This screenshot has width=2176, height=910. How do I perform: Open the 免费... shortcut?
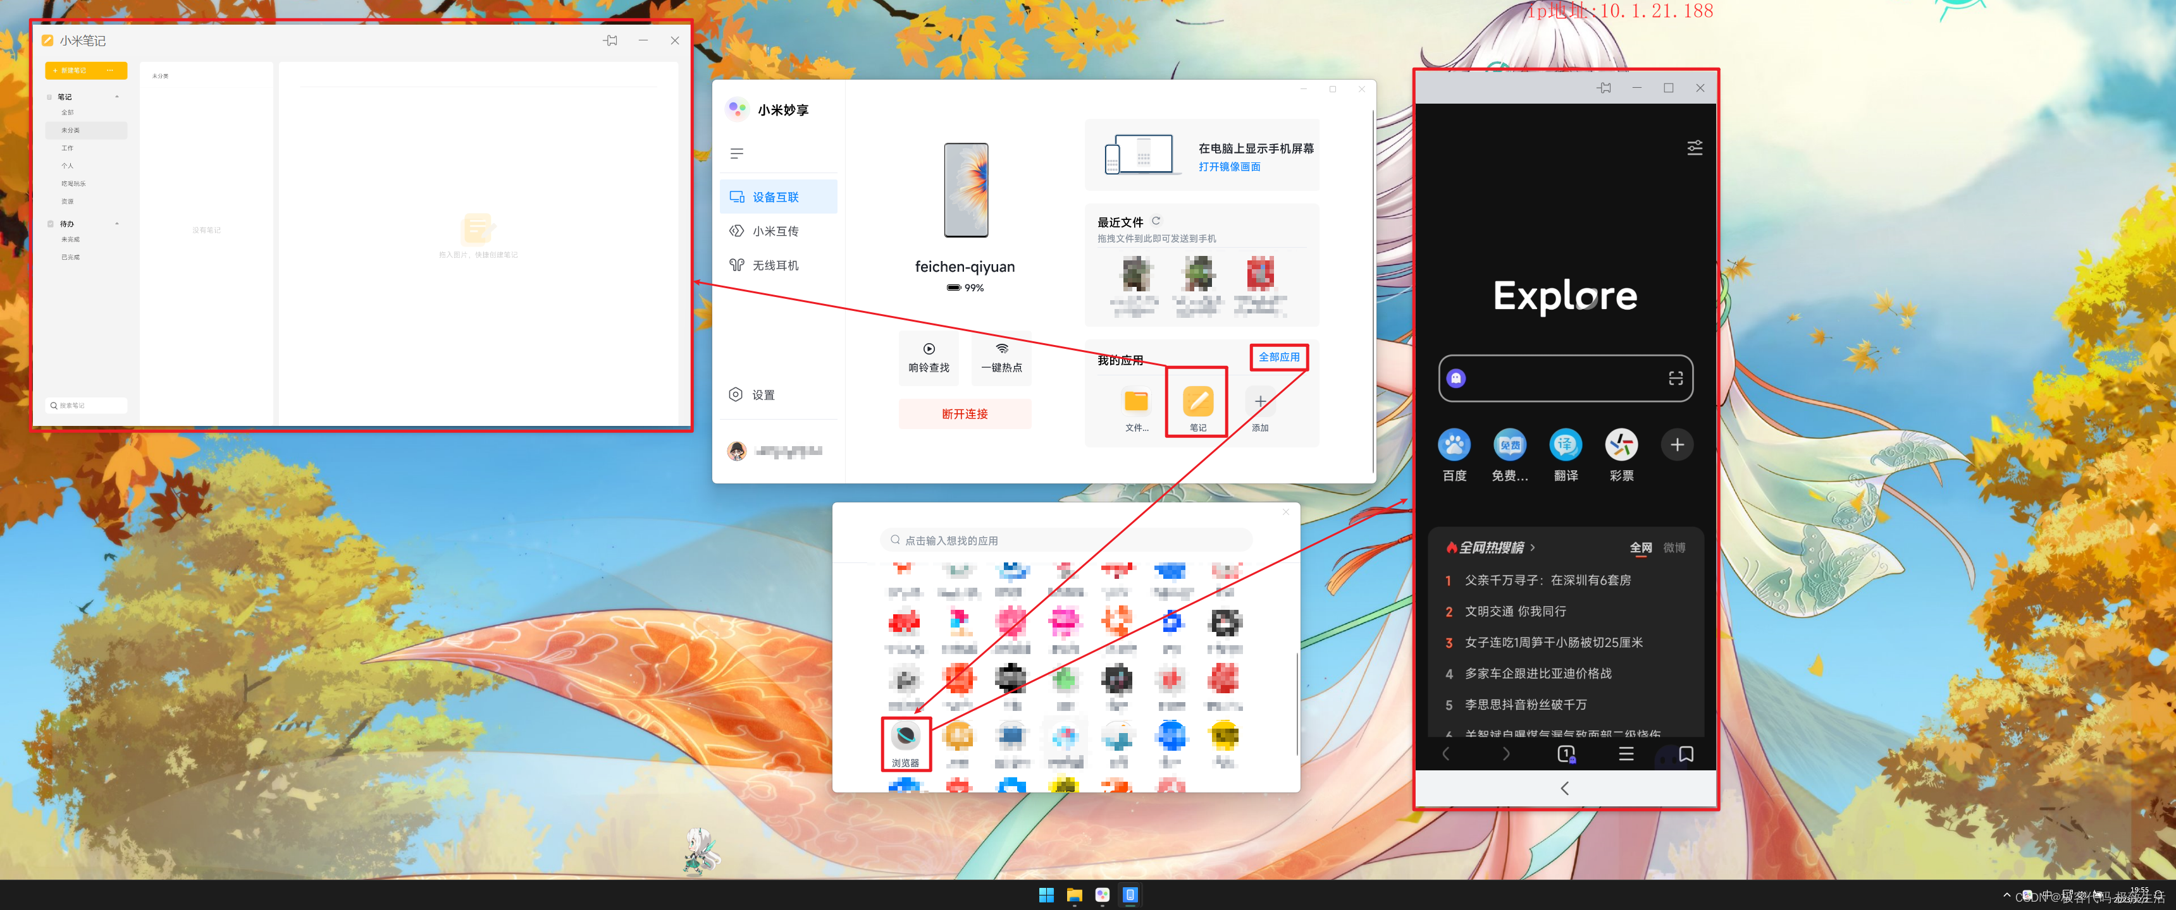(x=1509, y=455)
